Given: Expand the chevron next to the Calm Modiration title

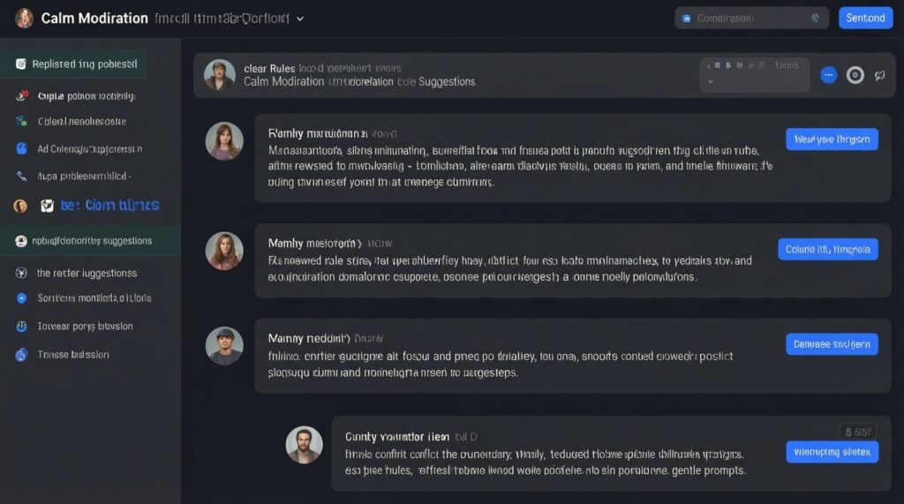Looking at the screenshot, I should click(x=300, y=18).
